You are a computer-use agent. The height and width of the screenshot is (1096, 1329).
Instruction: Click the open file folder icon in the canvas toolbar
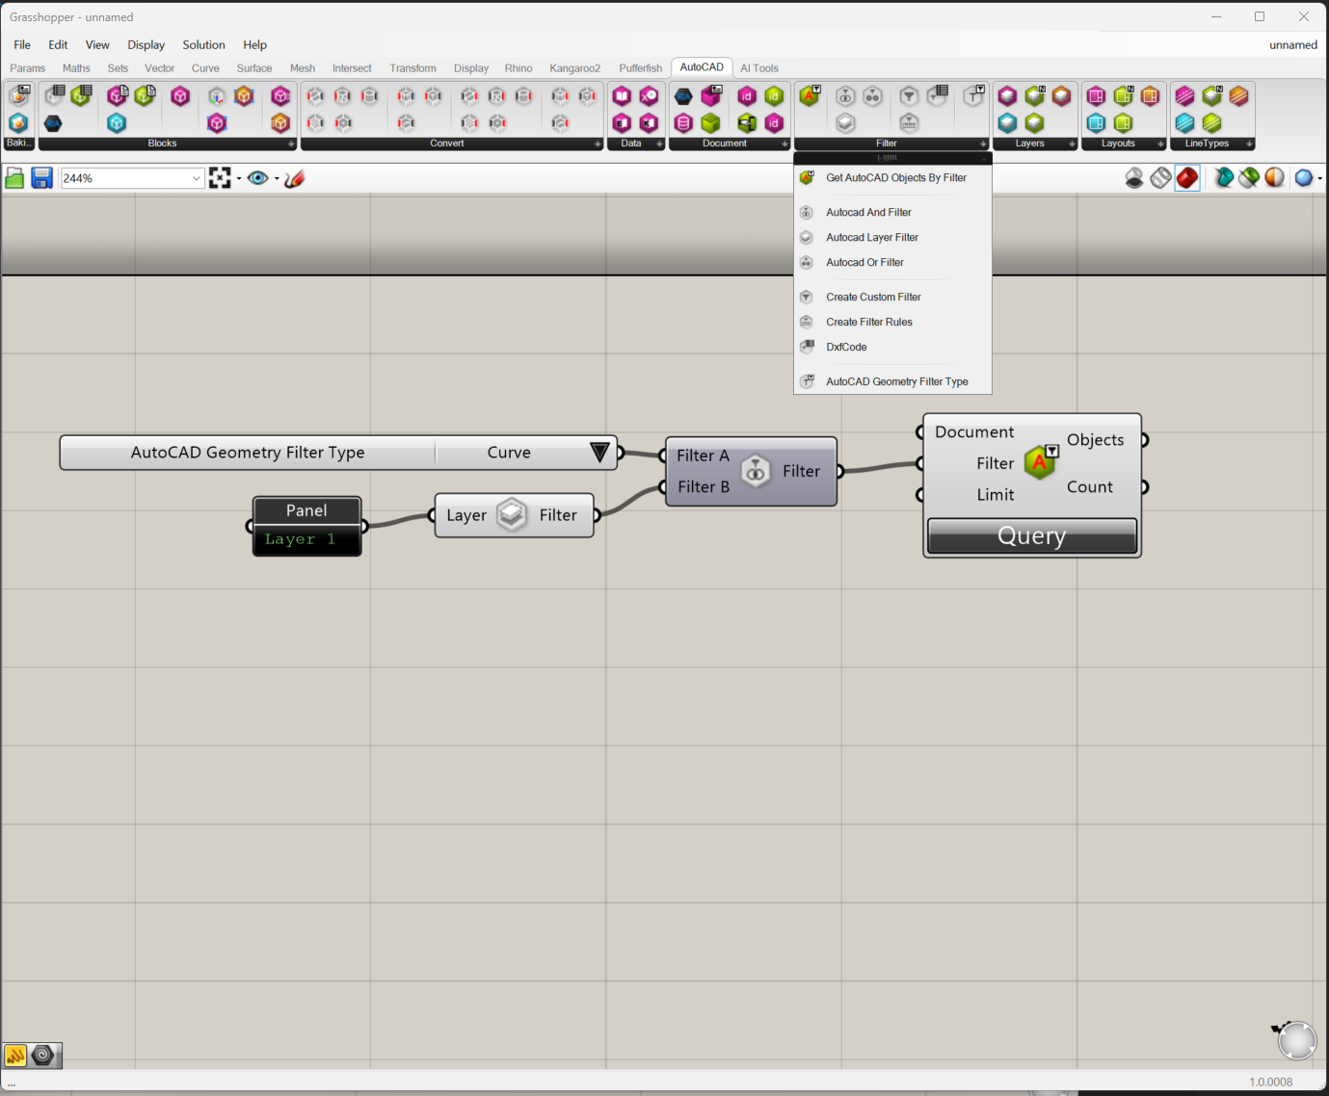coord(14,178)
